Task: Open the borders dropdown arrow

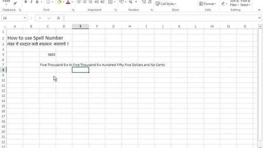Action: pos(53,2)
